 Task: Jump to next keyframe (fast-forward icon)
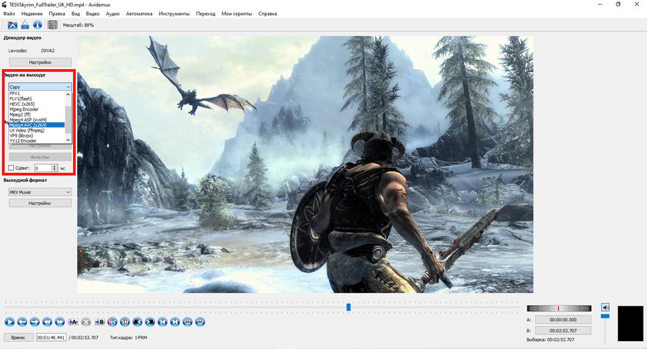tap(60, 322)
